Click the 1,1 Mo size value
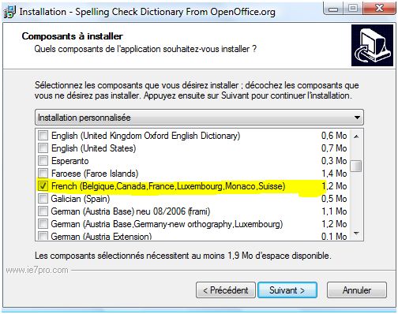The image size is (398, 314). (x=334, y=211)
